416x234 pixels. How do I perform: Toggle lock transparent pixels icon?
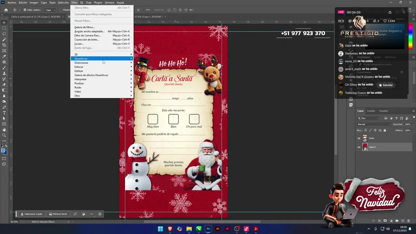tap(365, 130)
